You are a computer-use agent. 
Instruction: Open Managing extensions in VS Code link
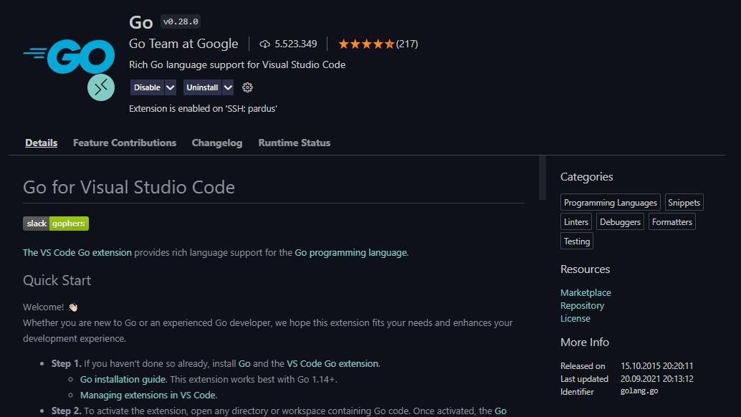[148, 395]
